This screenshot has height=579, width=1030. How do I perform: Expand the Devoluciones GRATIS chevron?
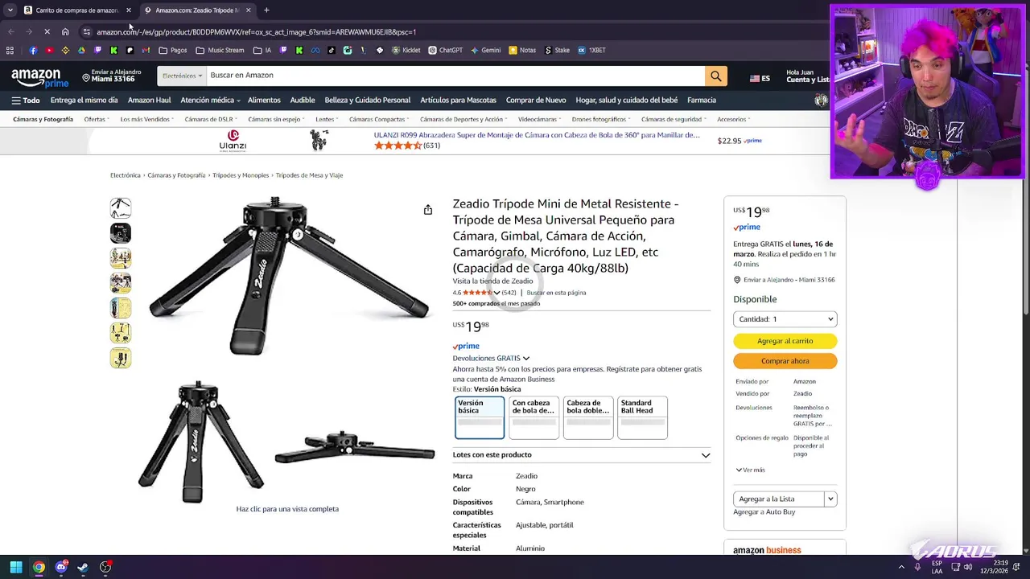[x=526, y=359]
